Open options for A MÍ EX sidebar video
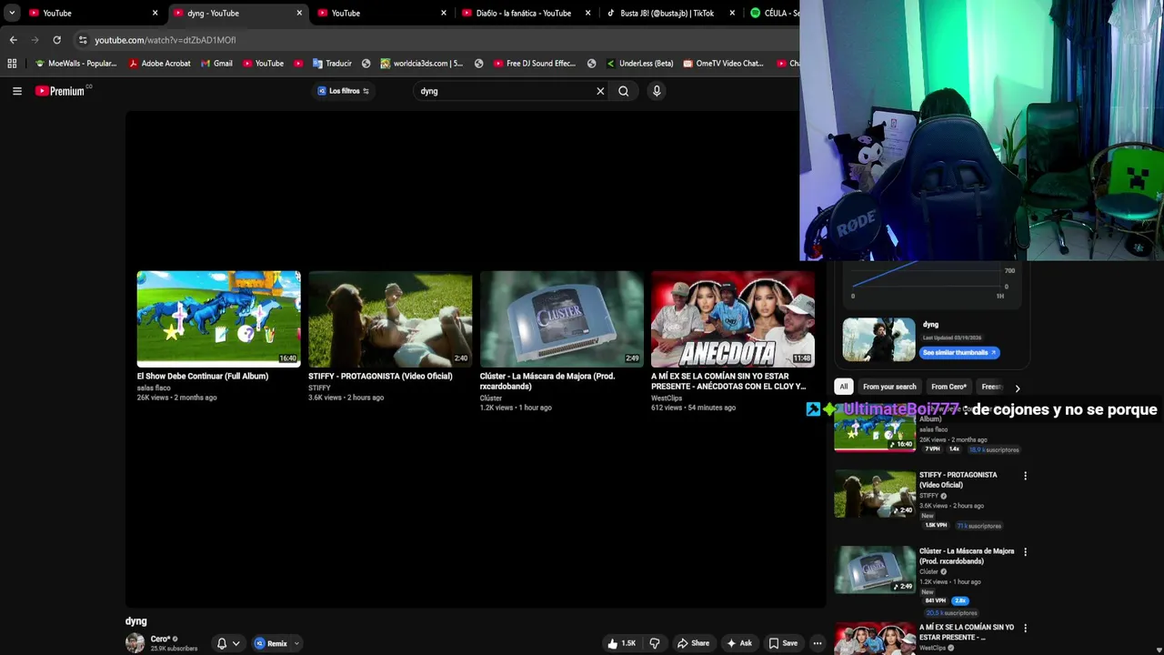Image resolution: width=1164 pixels, height=655 pixels. (x=1025, y=628)
